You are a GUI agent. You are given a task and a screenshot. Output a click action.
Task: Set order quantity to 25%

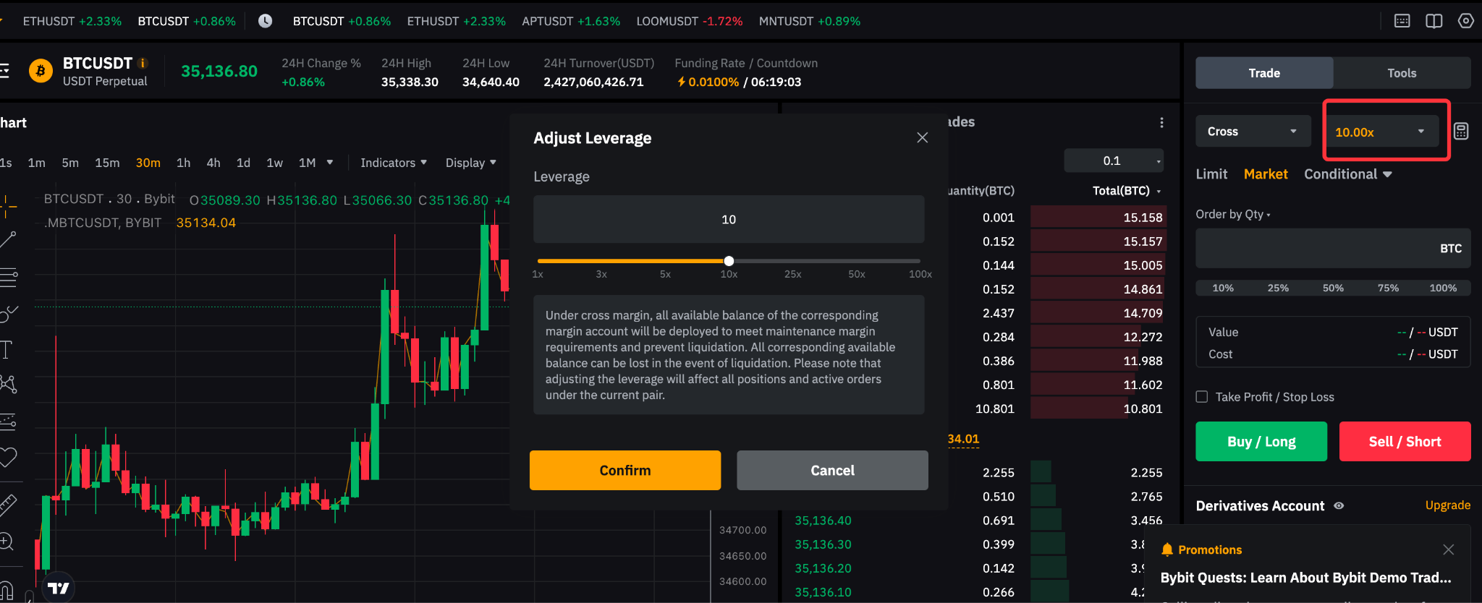click(1278, 288)
